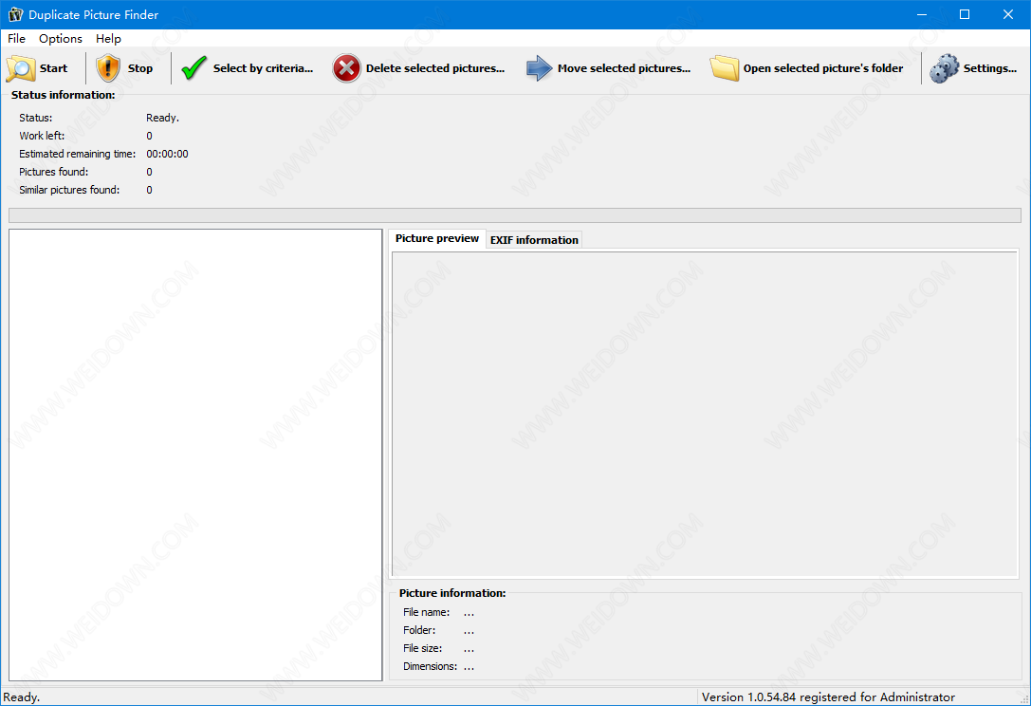Click the blue arrow Move selected pictures icon
This screenshot has height=706, width=1031.
(539, 68)
